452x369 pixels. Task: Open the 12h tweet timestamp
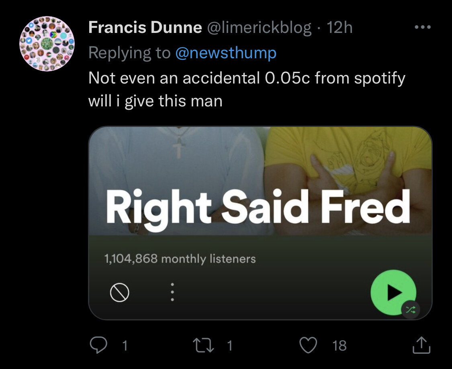(340, 28)
